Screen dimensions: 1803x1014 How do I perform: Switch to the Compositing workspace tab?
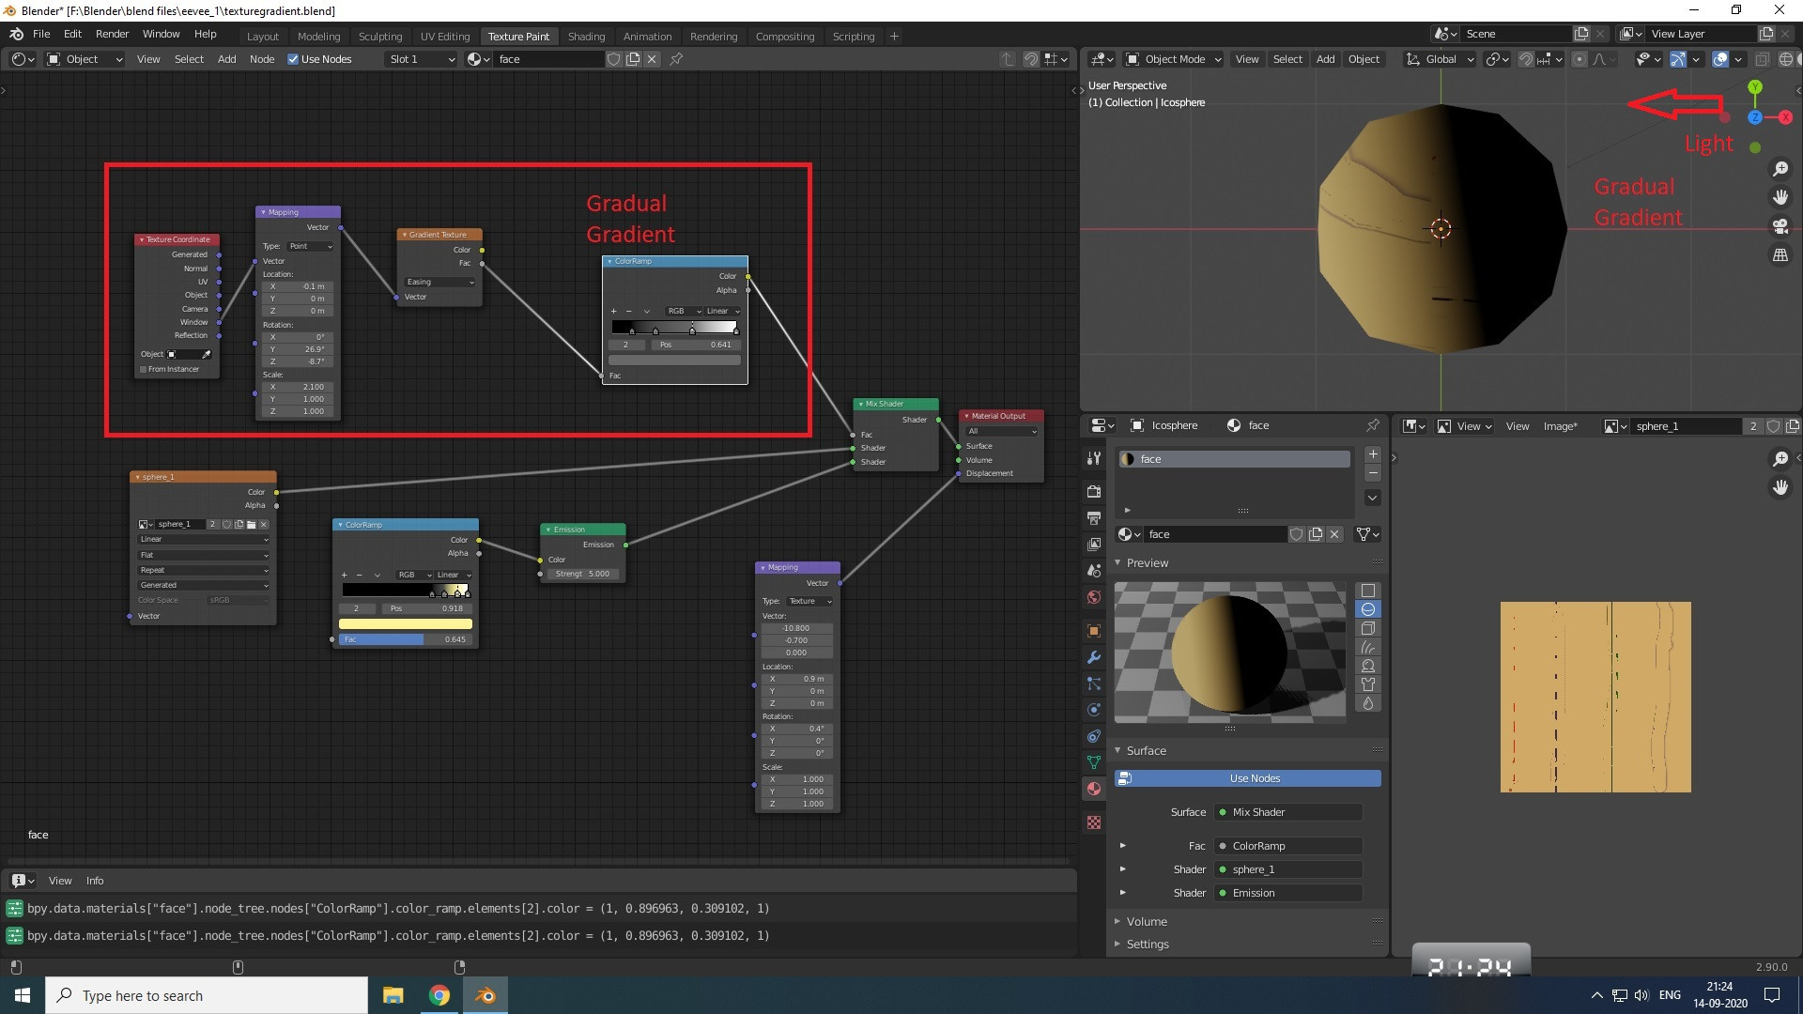pos(784,37)
